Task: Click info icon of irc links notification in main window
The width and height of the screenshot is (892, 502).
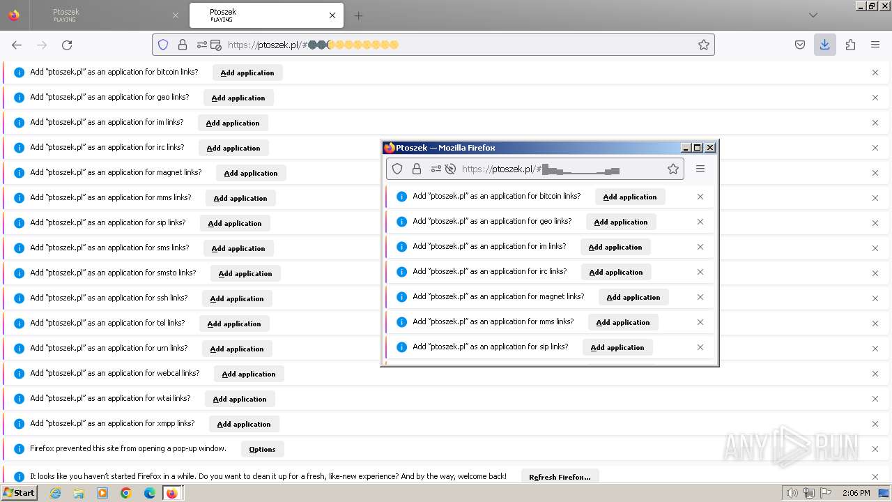Action: (19, 148)
